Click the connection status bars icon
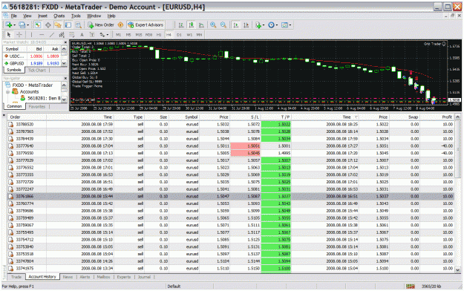This screenshot has width=464, height=291. click(x=410, y=287)
